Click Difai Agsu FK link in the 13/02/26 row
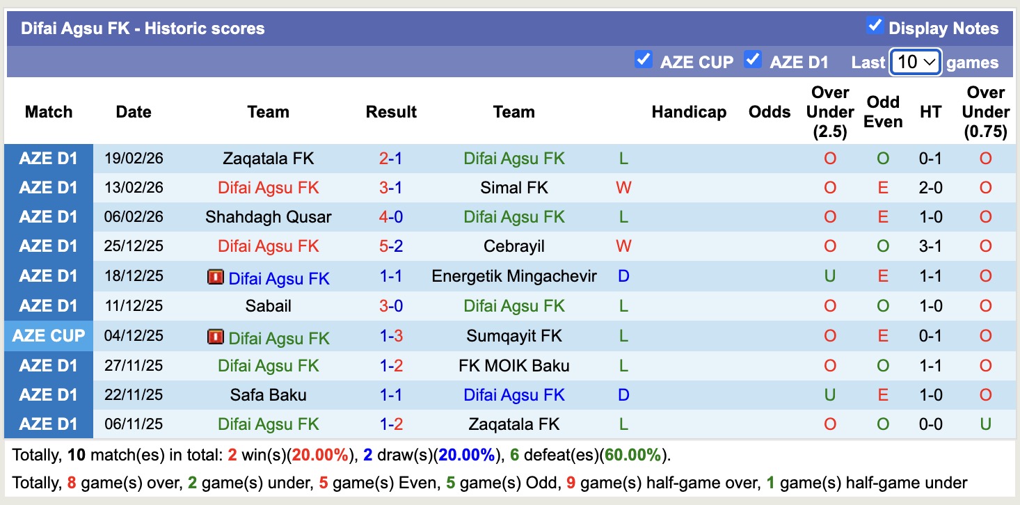Image resolution: width=1020 pixels, height=505 pixels. (268, 187)
